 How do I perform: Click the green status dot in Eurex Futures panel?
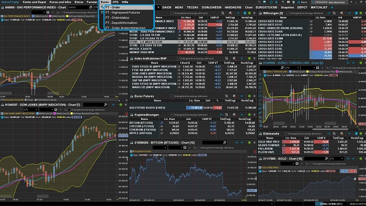coord(249,96)
